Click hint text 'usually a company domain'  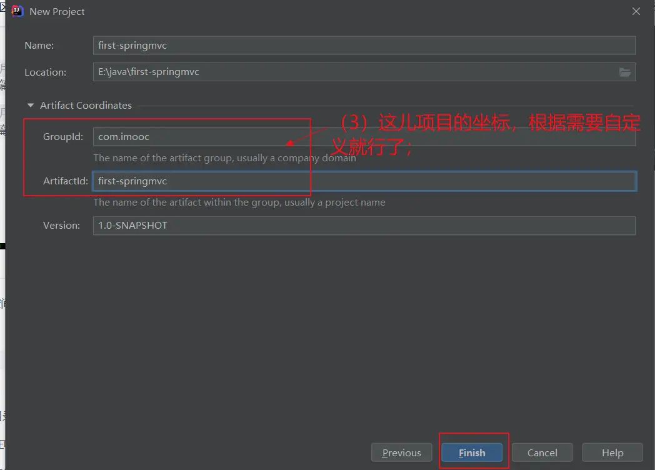[296, 158]
